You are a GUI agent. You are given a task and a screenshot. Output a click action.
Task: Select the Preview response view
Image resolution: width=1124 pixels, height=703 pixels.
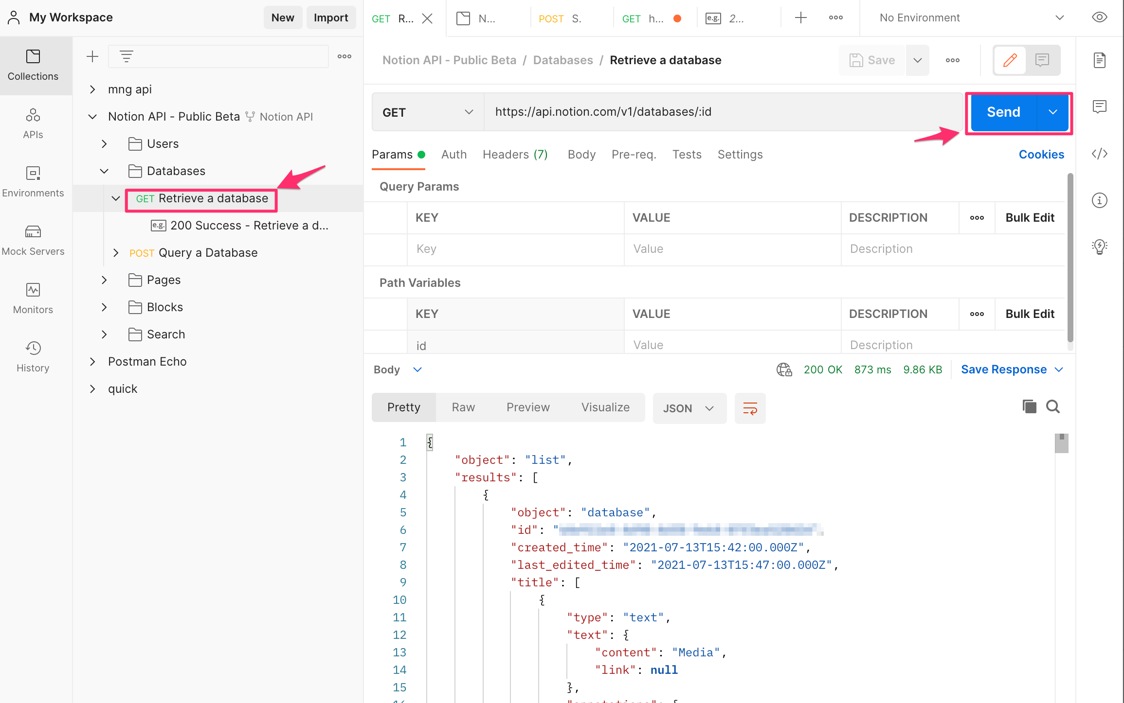pos(528,407)
